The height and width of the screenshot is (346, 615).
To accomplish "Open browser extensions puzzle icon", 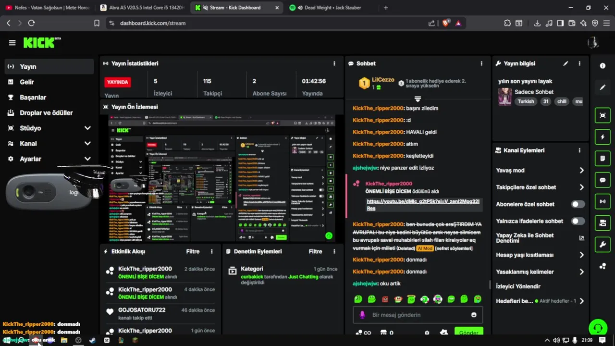I will 507,23.
